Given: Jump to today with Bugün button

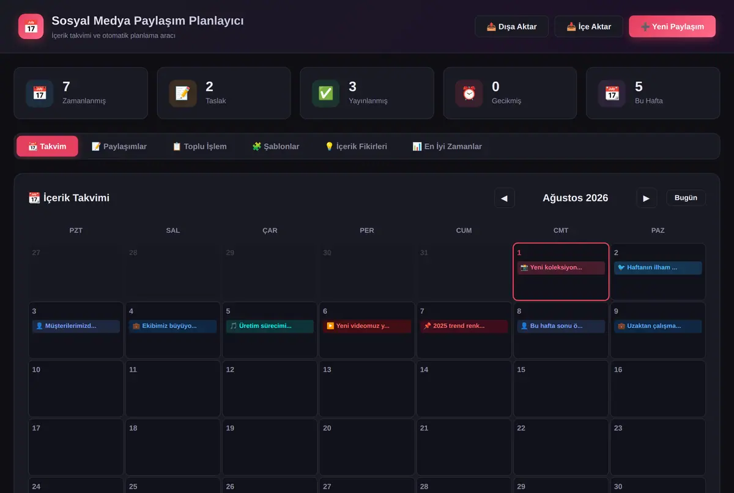Looking at the screenshot, I should tap(686, 198).
